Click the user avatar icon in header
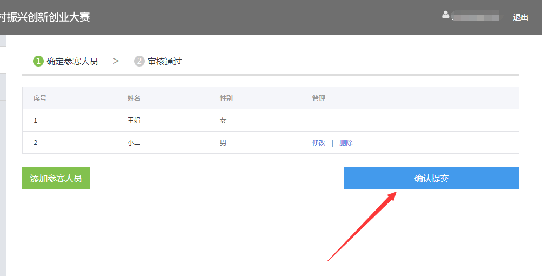This screenshot has height=276, width=542. 446,15
